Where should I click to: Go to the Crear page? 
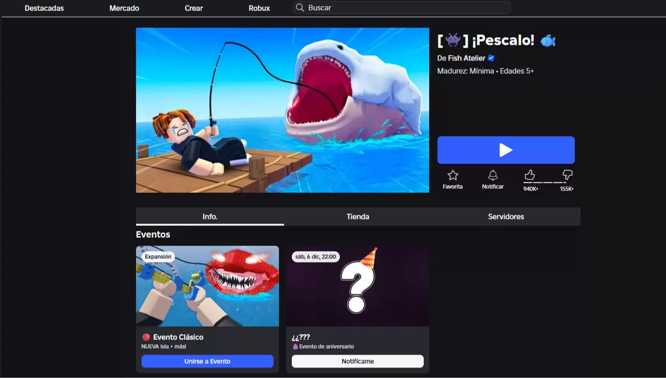click(194, 8)
